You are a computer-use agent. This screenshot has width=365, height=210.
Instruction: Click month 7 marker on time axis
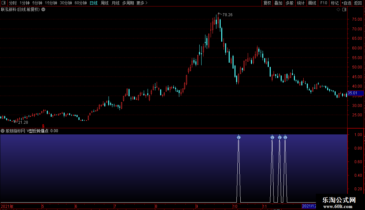[115, 206]
